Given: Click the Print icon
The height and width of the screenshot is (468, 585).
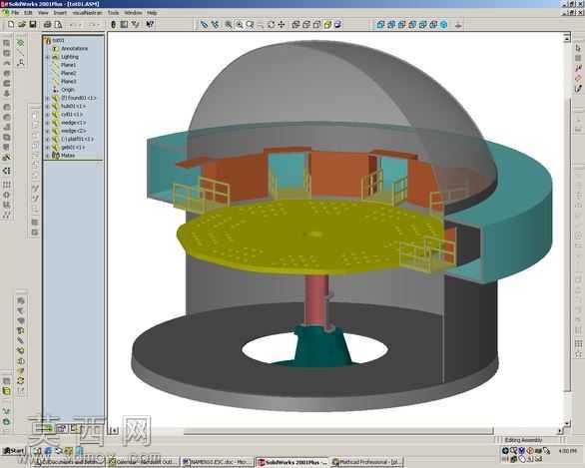Looking at the screenshot, I should click(x=47, y=25).
